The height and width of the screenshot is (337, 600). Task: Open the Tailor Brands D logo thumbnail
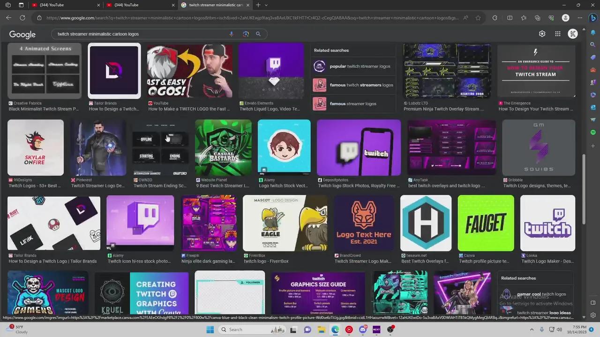114,71
